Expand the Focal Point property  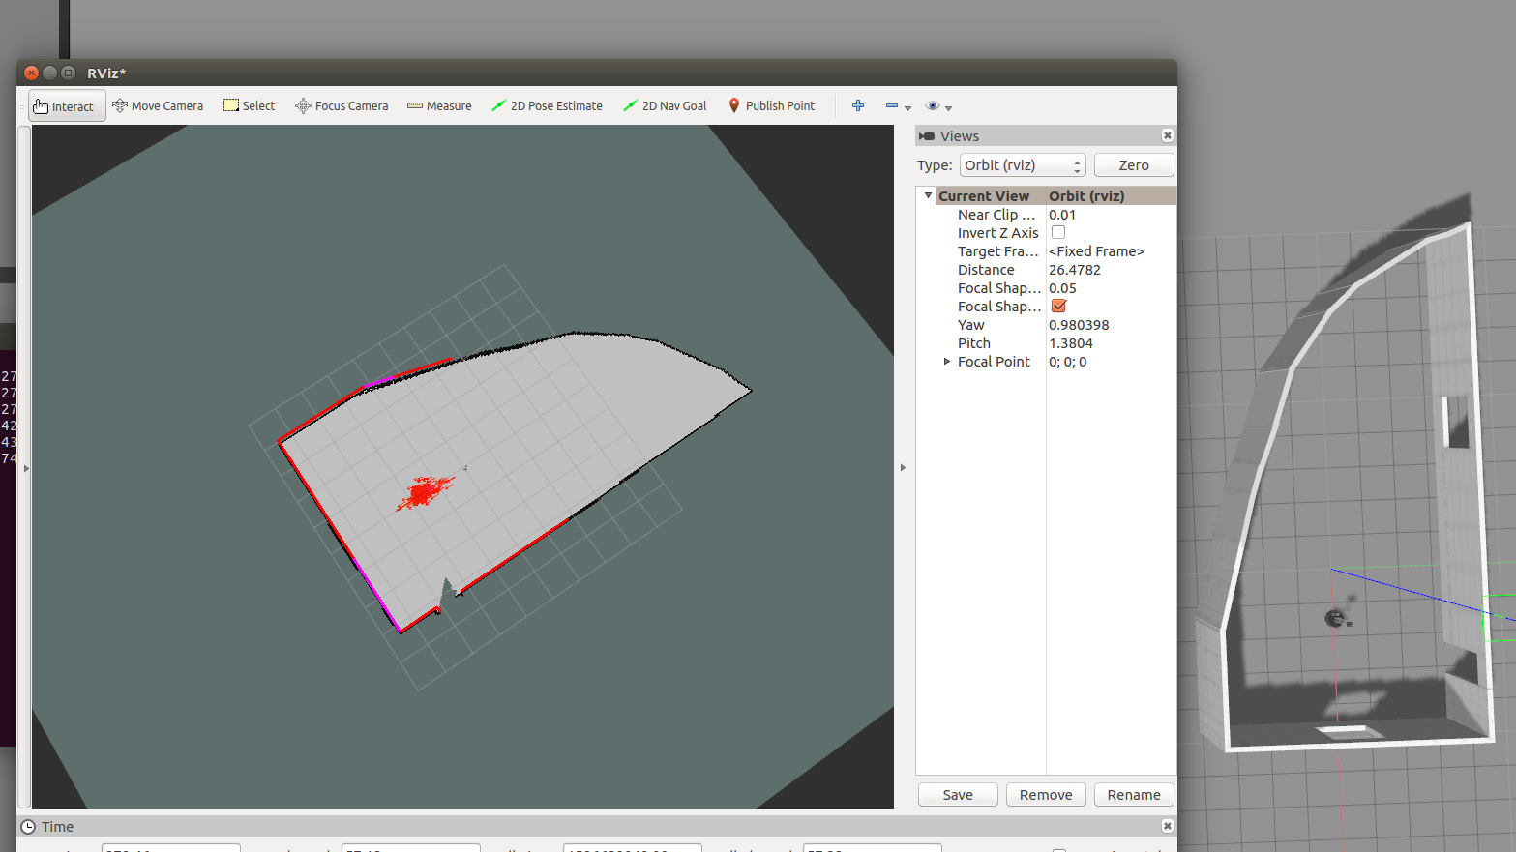(x=946, y=361)
